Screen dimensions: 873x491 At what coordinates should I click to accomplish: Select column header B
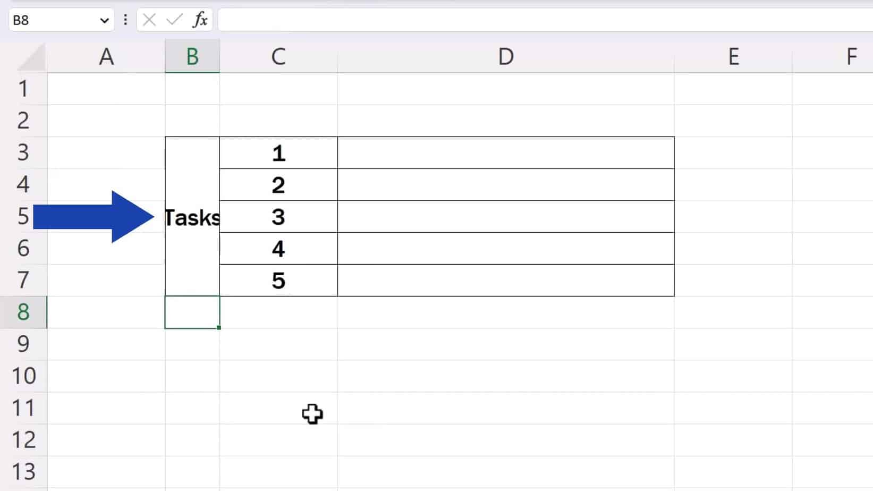click(x=192, y=56)
